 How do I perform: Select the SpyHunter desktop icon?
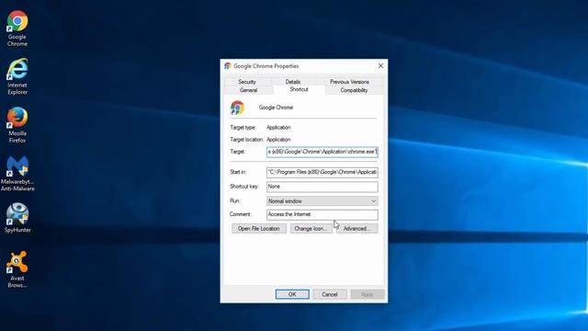[x=17, y=218]
